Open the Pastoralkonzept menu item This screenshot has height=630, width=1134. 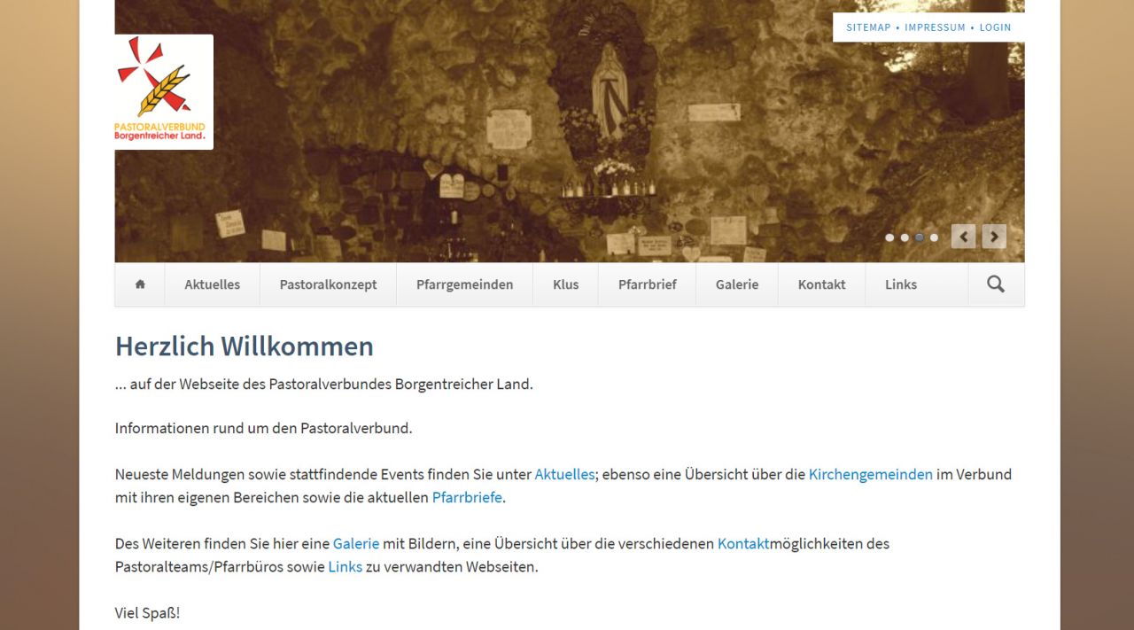pos(329,284)
